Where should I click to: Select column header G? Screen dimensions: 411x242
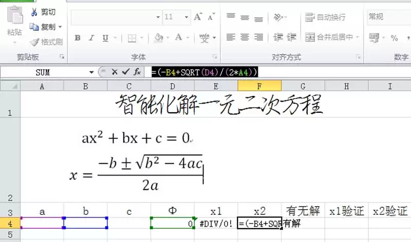point(303,86)
